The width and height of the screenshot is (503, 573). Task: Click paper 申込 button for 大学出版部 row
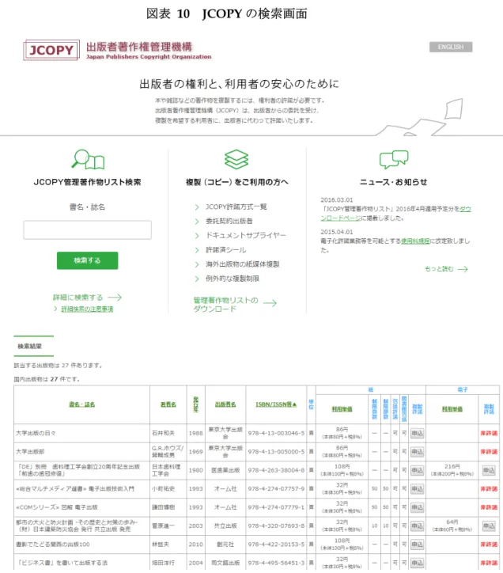(417, 452)
